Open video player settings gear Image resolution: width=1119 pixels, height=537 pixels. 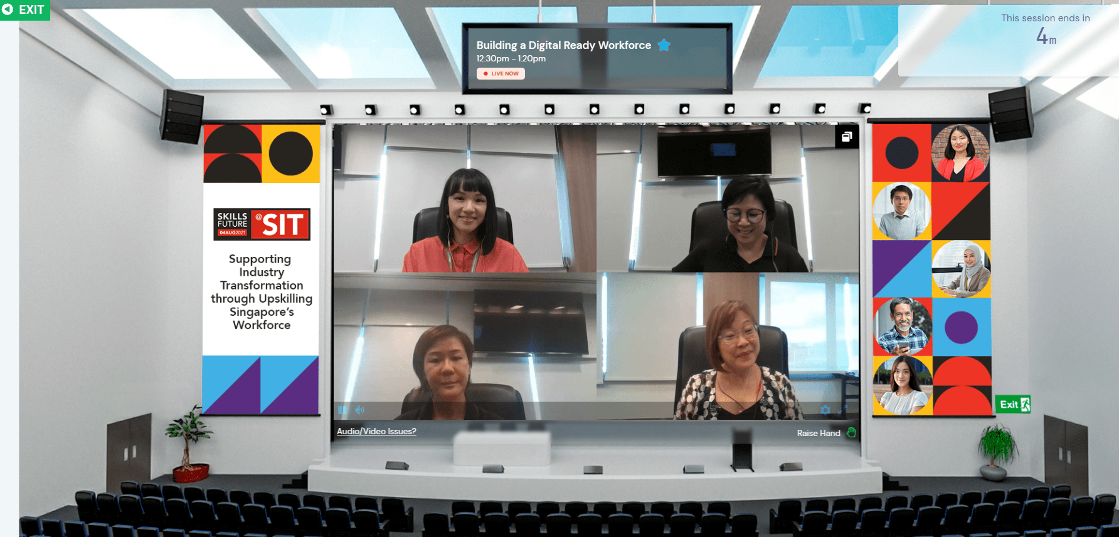[x=825, y=410]
